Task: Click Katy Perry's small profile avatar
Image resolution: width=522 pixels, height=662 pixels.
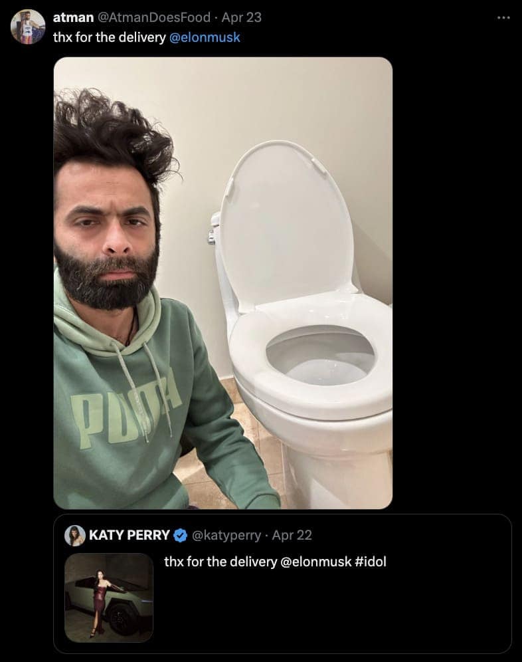Action: click(x=75, y=535)
